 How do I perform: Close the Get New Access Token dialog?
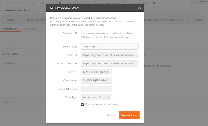139,8
